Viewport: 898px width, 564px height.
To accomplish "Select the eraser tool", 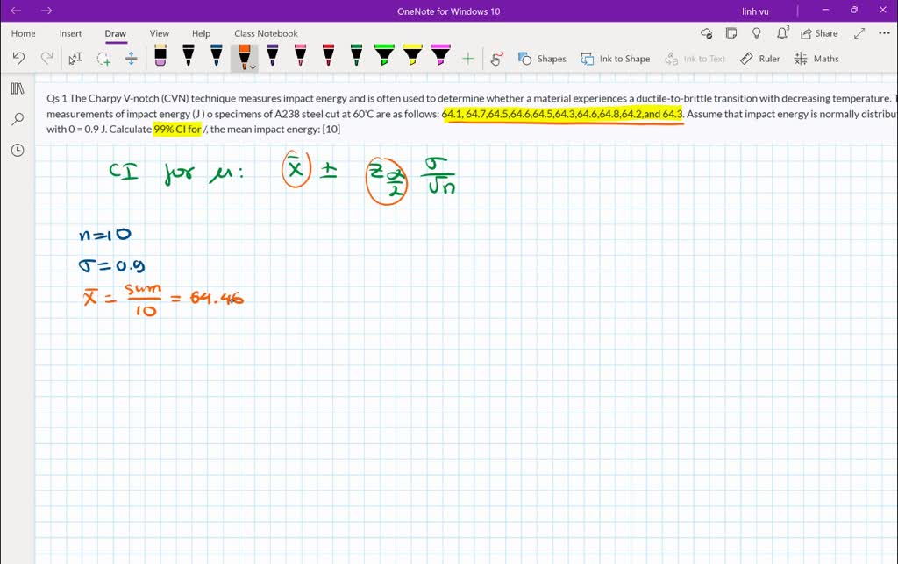I will click(160, 57).
